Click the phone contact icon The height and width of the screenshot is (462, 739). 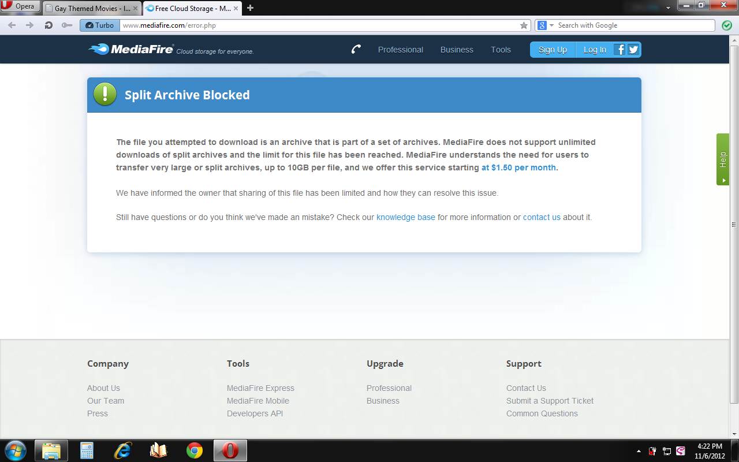356,49
